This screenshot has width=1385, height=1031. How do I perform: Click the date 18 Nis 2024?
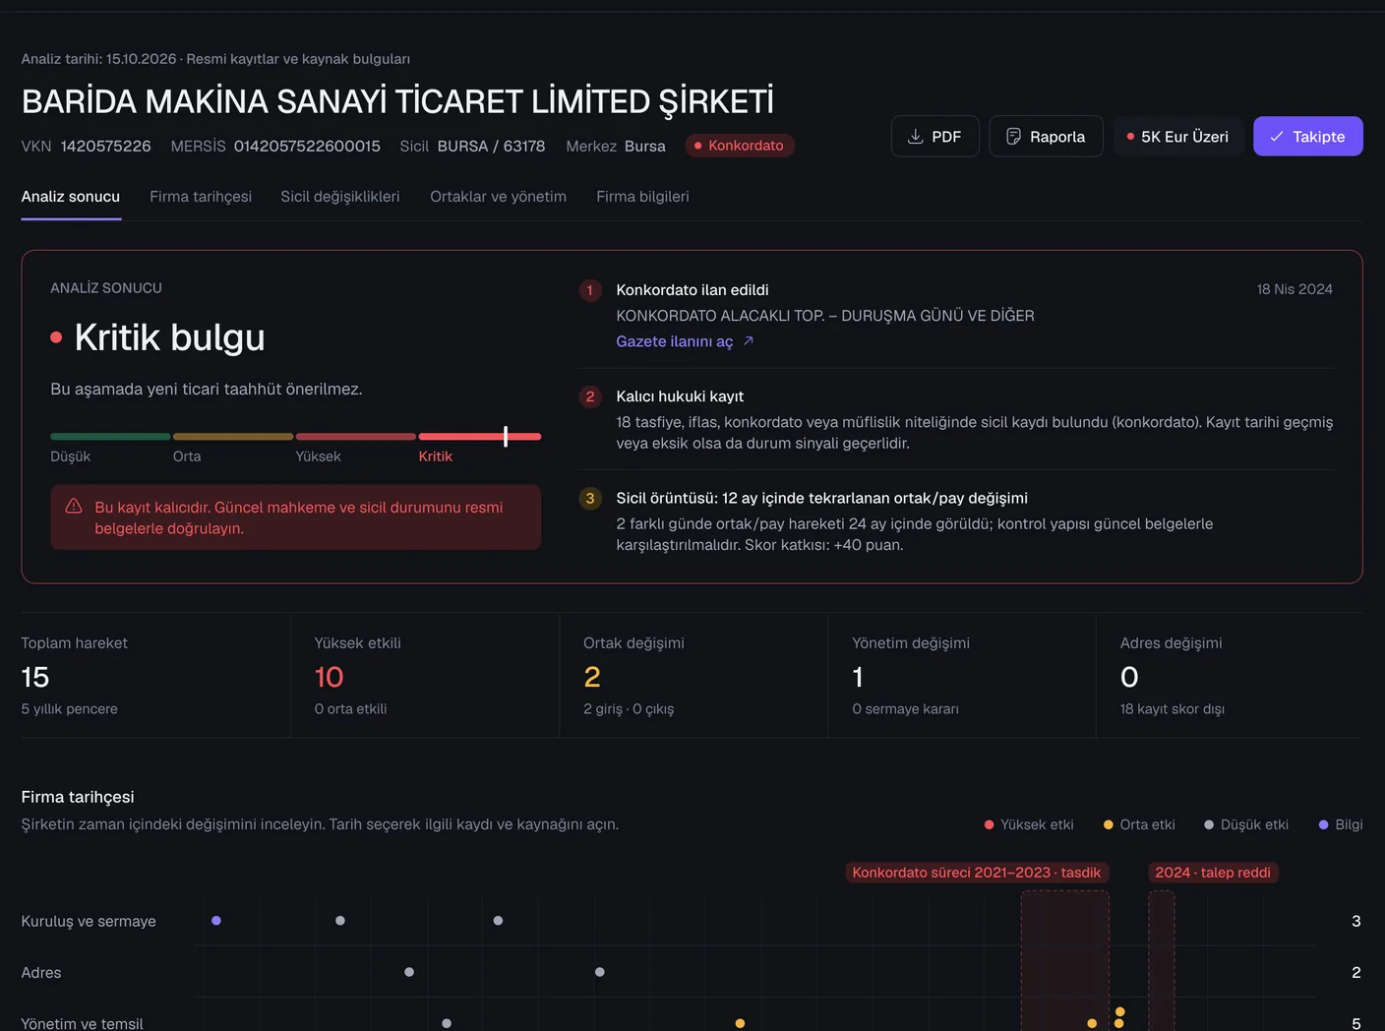click(1295, 289)
